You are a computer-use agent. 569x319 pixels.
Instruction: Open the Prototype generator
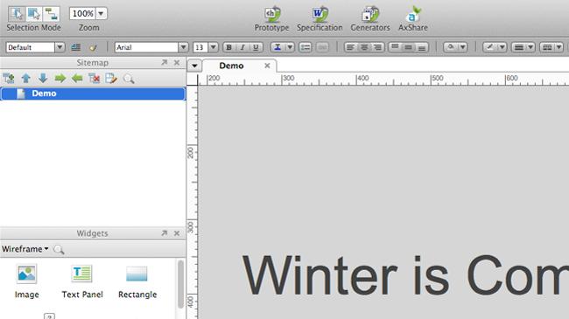point(271,15)
